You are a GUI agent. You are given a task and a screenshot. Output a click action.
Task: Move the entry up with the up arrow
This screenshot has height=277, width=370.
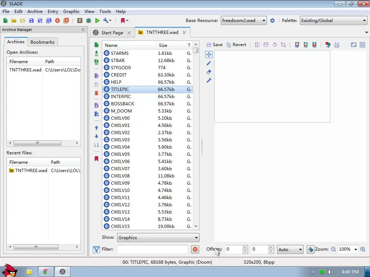coord(96,128)
